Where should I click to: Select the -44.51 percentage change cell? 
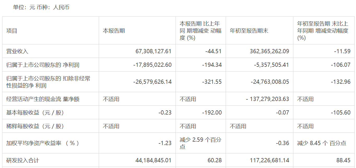click(213, 51)
